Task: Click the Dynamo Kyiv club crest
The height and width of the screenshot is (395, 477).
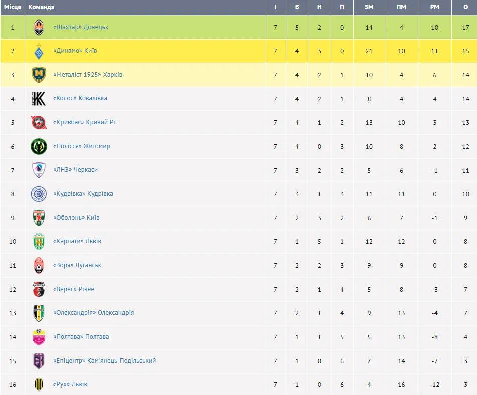Action: click(x=39, y=51)
